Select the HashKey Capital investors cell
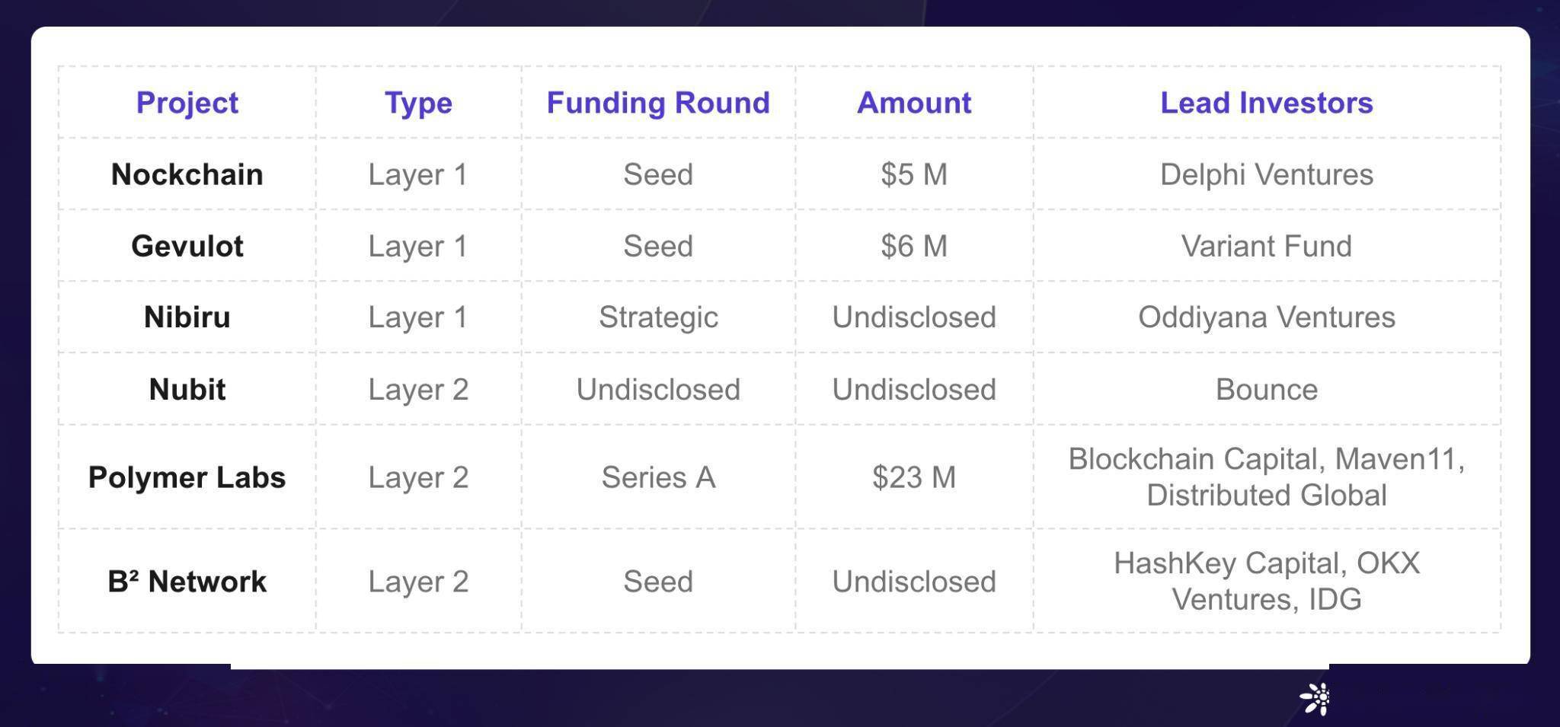This screenshot has width=1560, height=727. [x=1267, y=581]
